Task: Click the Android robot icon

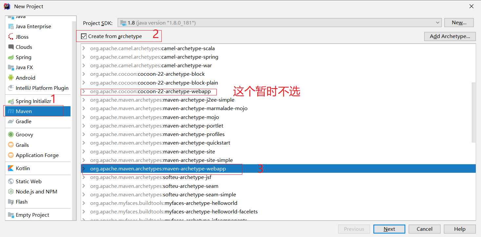Action: tap(11, 78)
